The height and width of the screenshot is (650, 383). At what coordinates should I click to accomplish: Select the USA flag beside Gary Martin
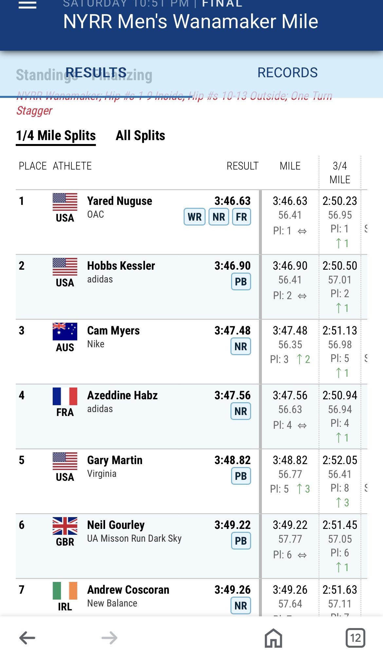coord(65,461)
